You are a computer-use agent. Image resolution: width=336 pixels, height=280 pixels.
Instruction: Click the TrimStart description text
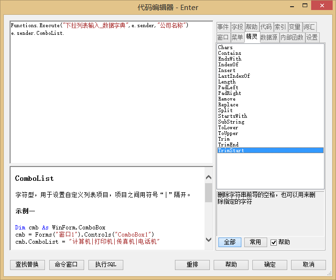click(x=266, y=198)
